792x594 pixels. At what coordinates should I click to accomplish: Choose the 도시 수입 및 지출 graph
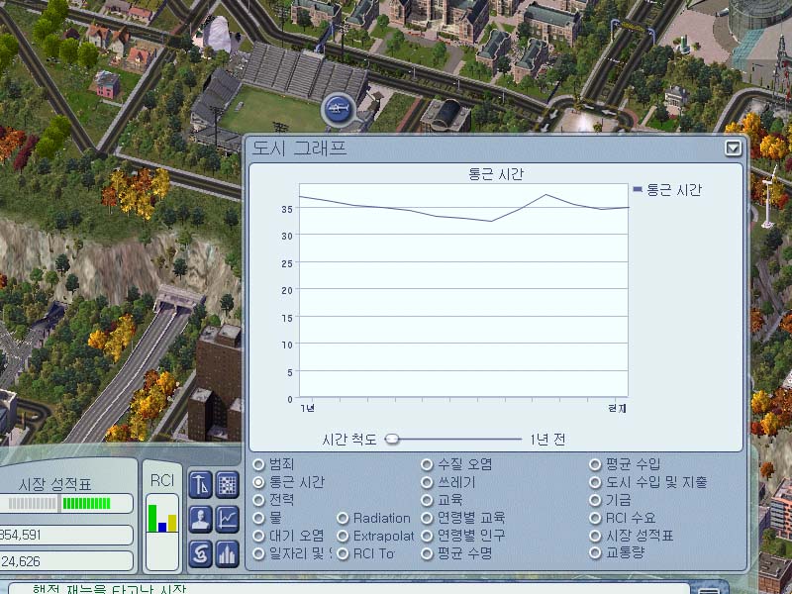596,482
